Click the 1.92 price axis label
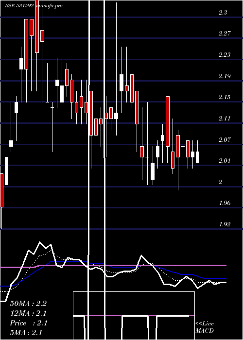Image resolution: width=243 pixels, height=340 pixels. tap(225, 224)
